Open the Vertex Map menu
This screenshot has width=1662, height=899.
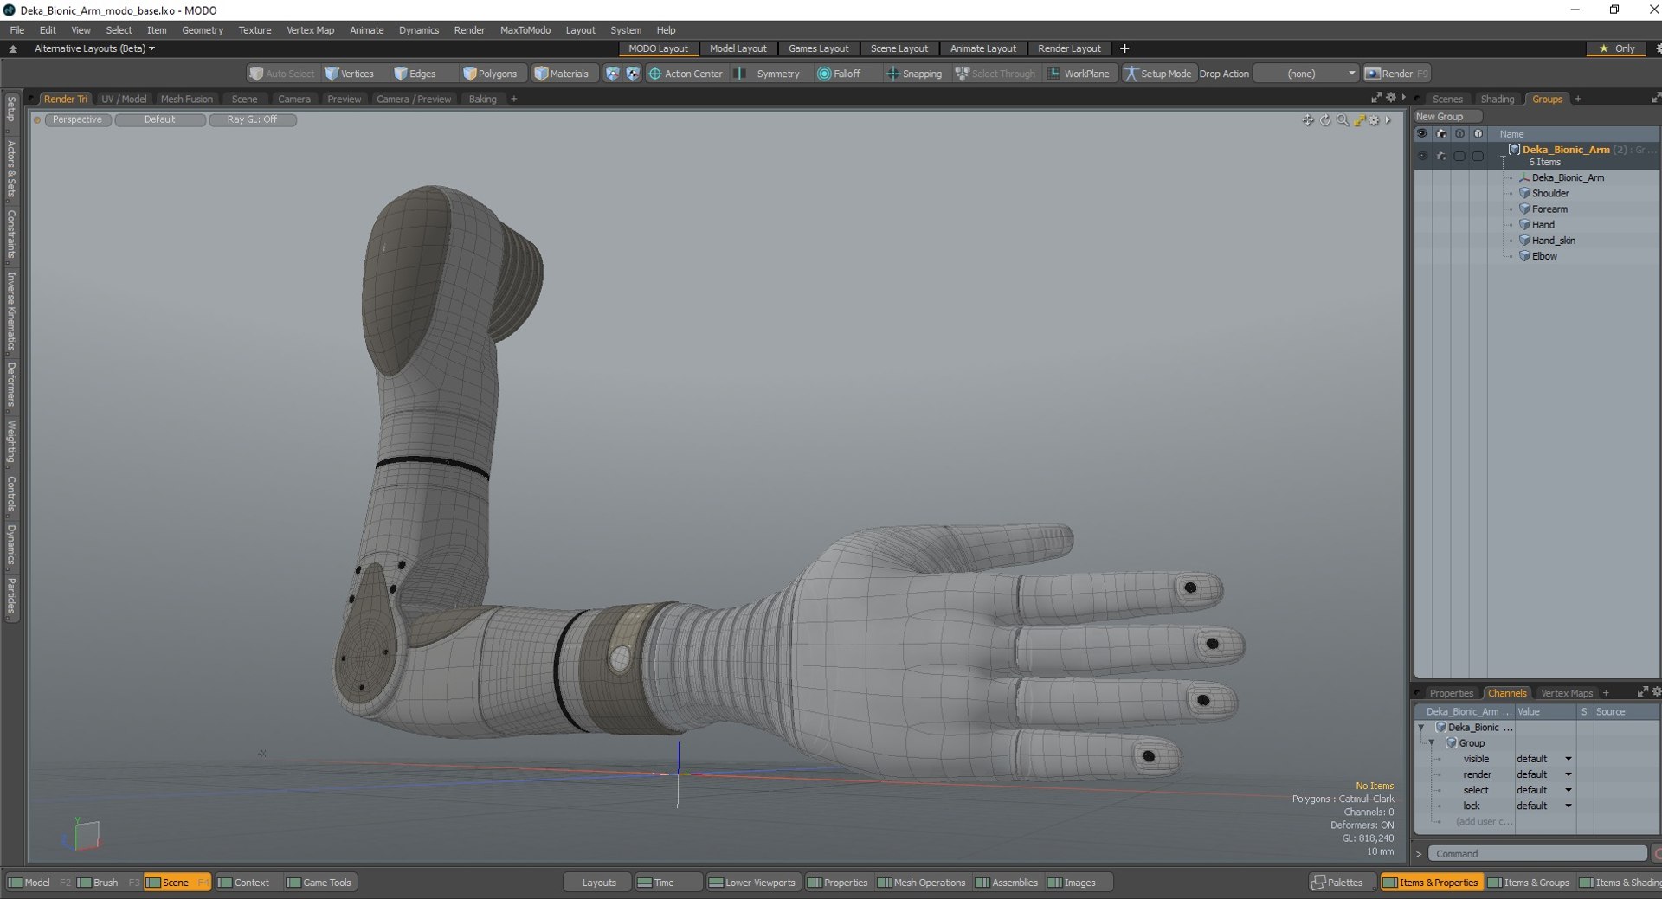[310, 29]
